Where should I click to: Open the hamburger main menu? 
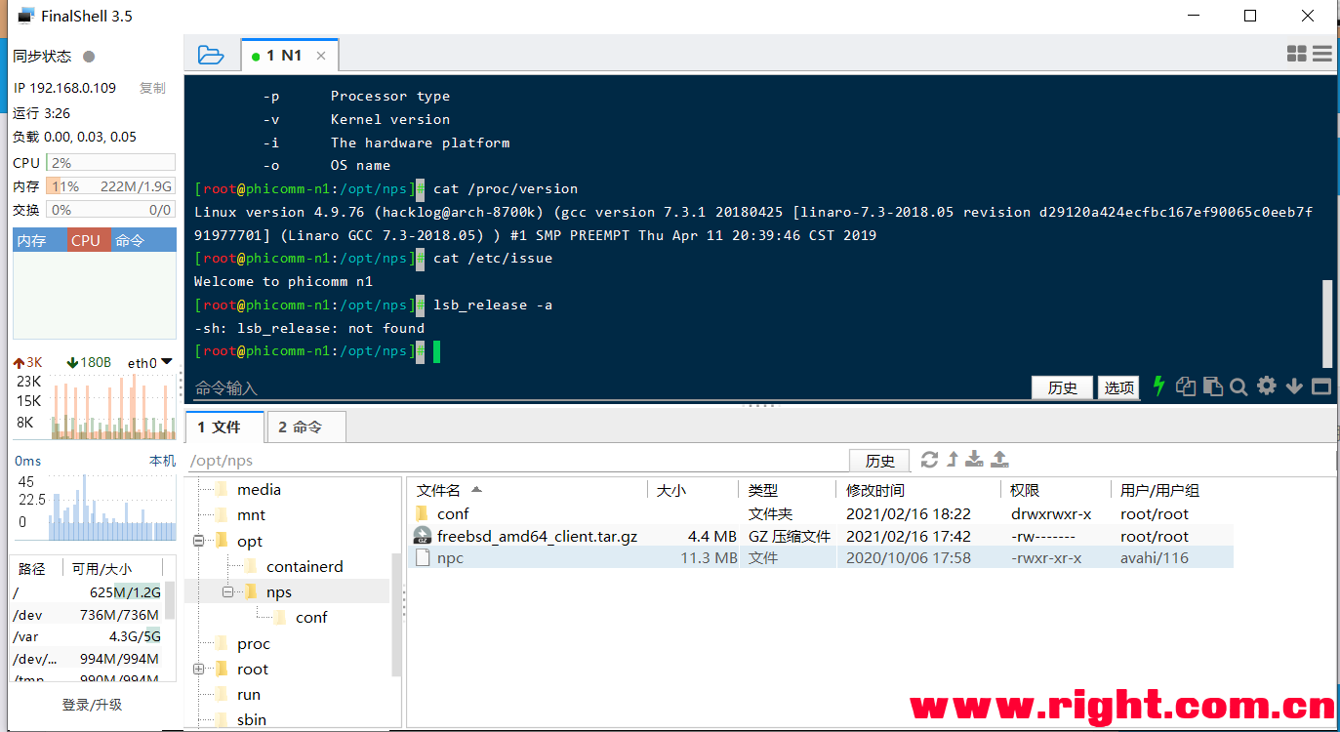pyautogui.click(x=1322, y=55)
